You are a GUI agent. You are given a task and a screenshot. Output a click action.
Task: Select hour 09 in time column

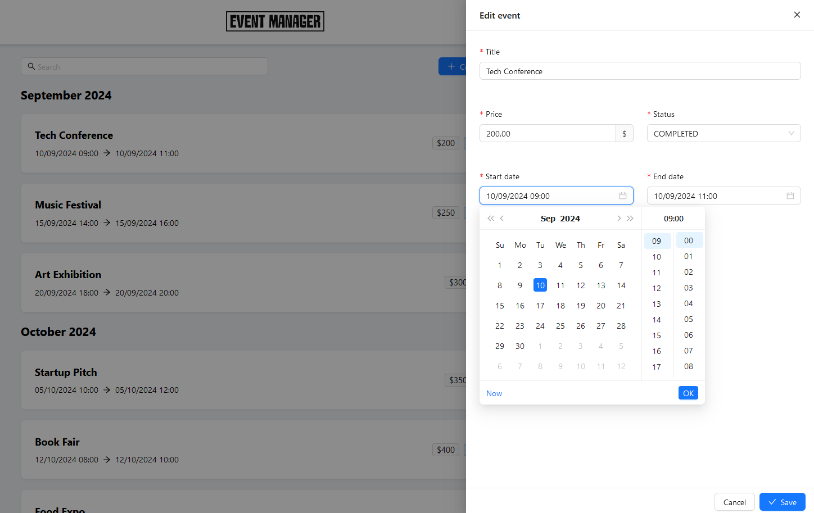657,240
